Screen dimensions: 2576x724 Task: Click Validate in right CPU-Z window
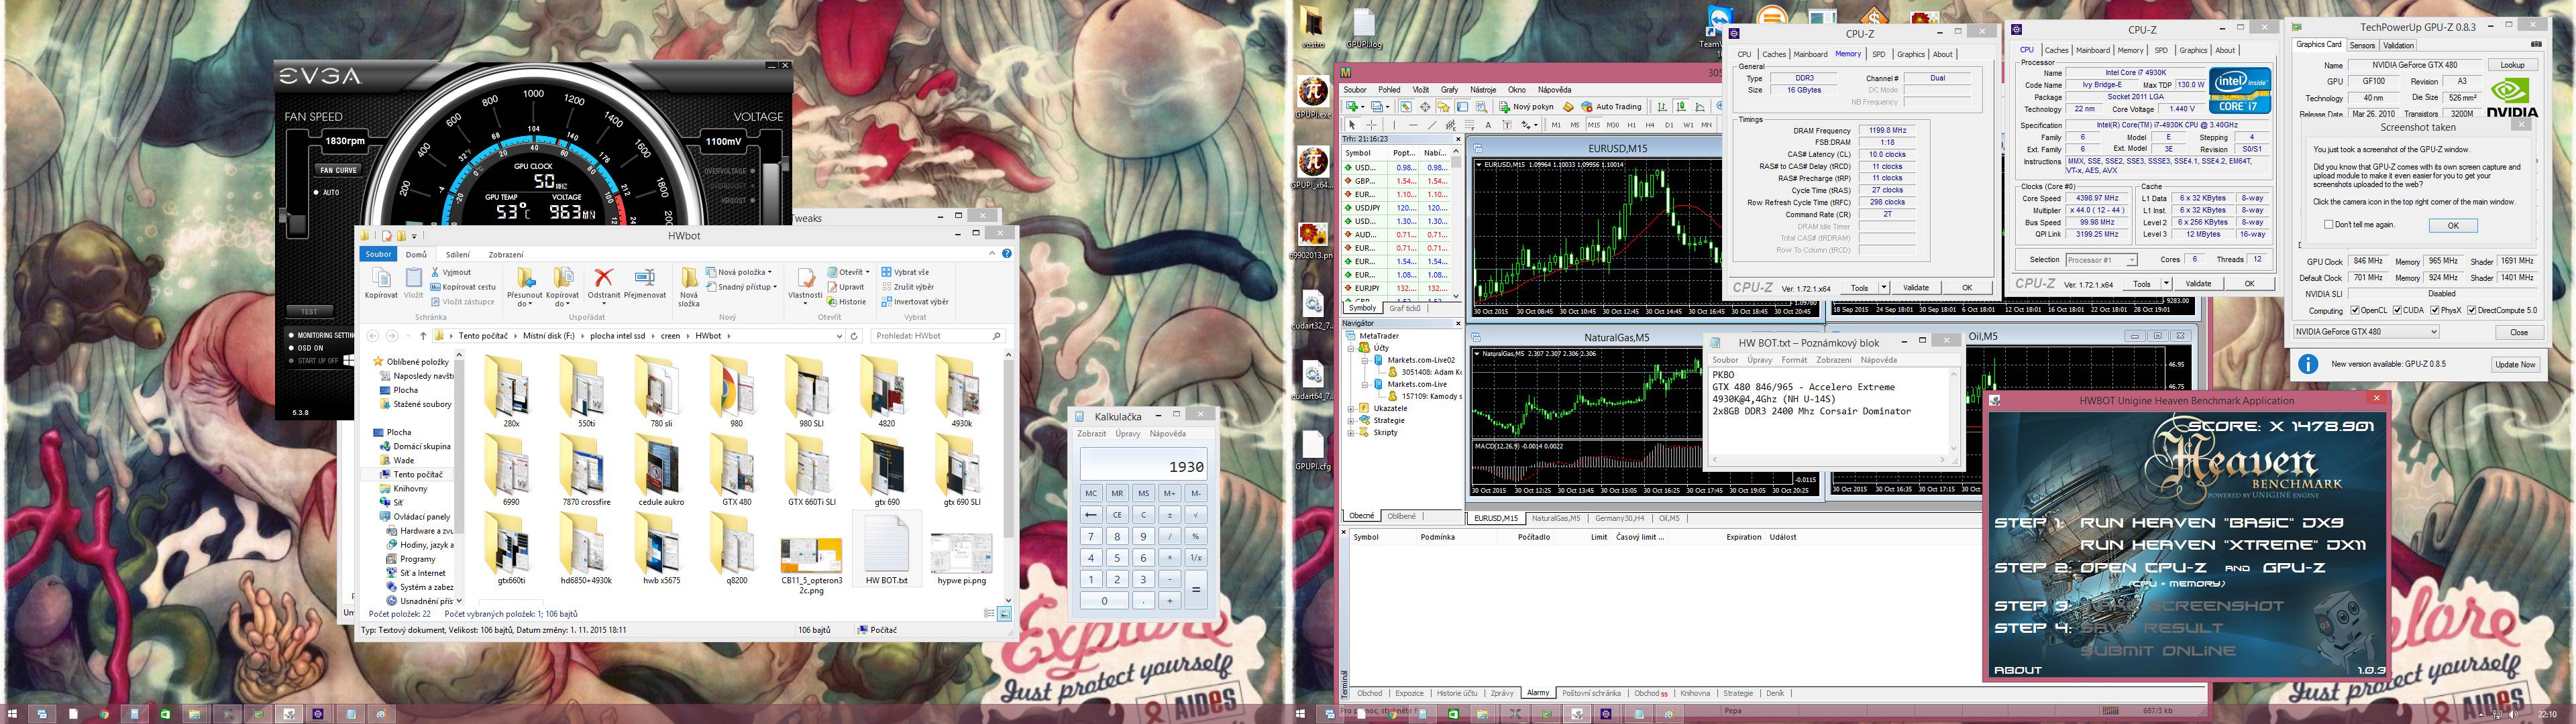pos(2198,284)
